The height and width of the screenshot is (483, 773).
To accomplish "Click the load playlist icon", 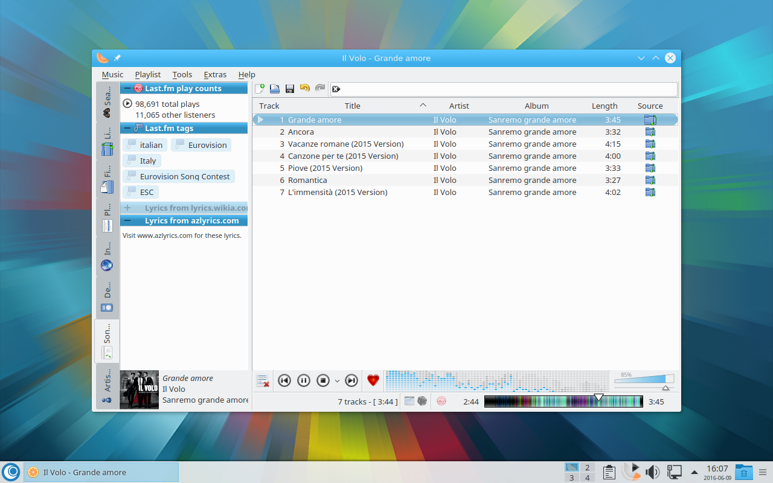I will [275, 89].
